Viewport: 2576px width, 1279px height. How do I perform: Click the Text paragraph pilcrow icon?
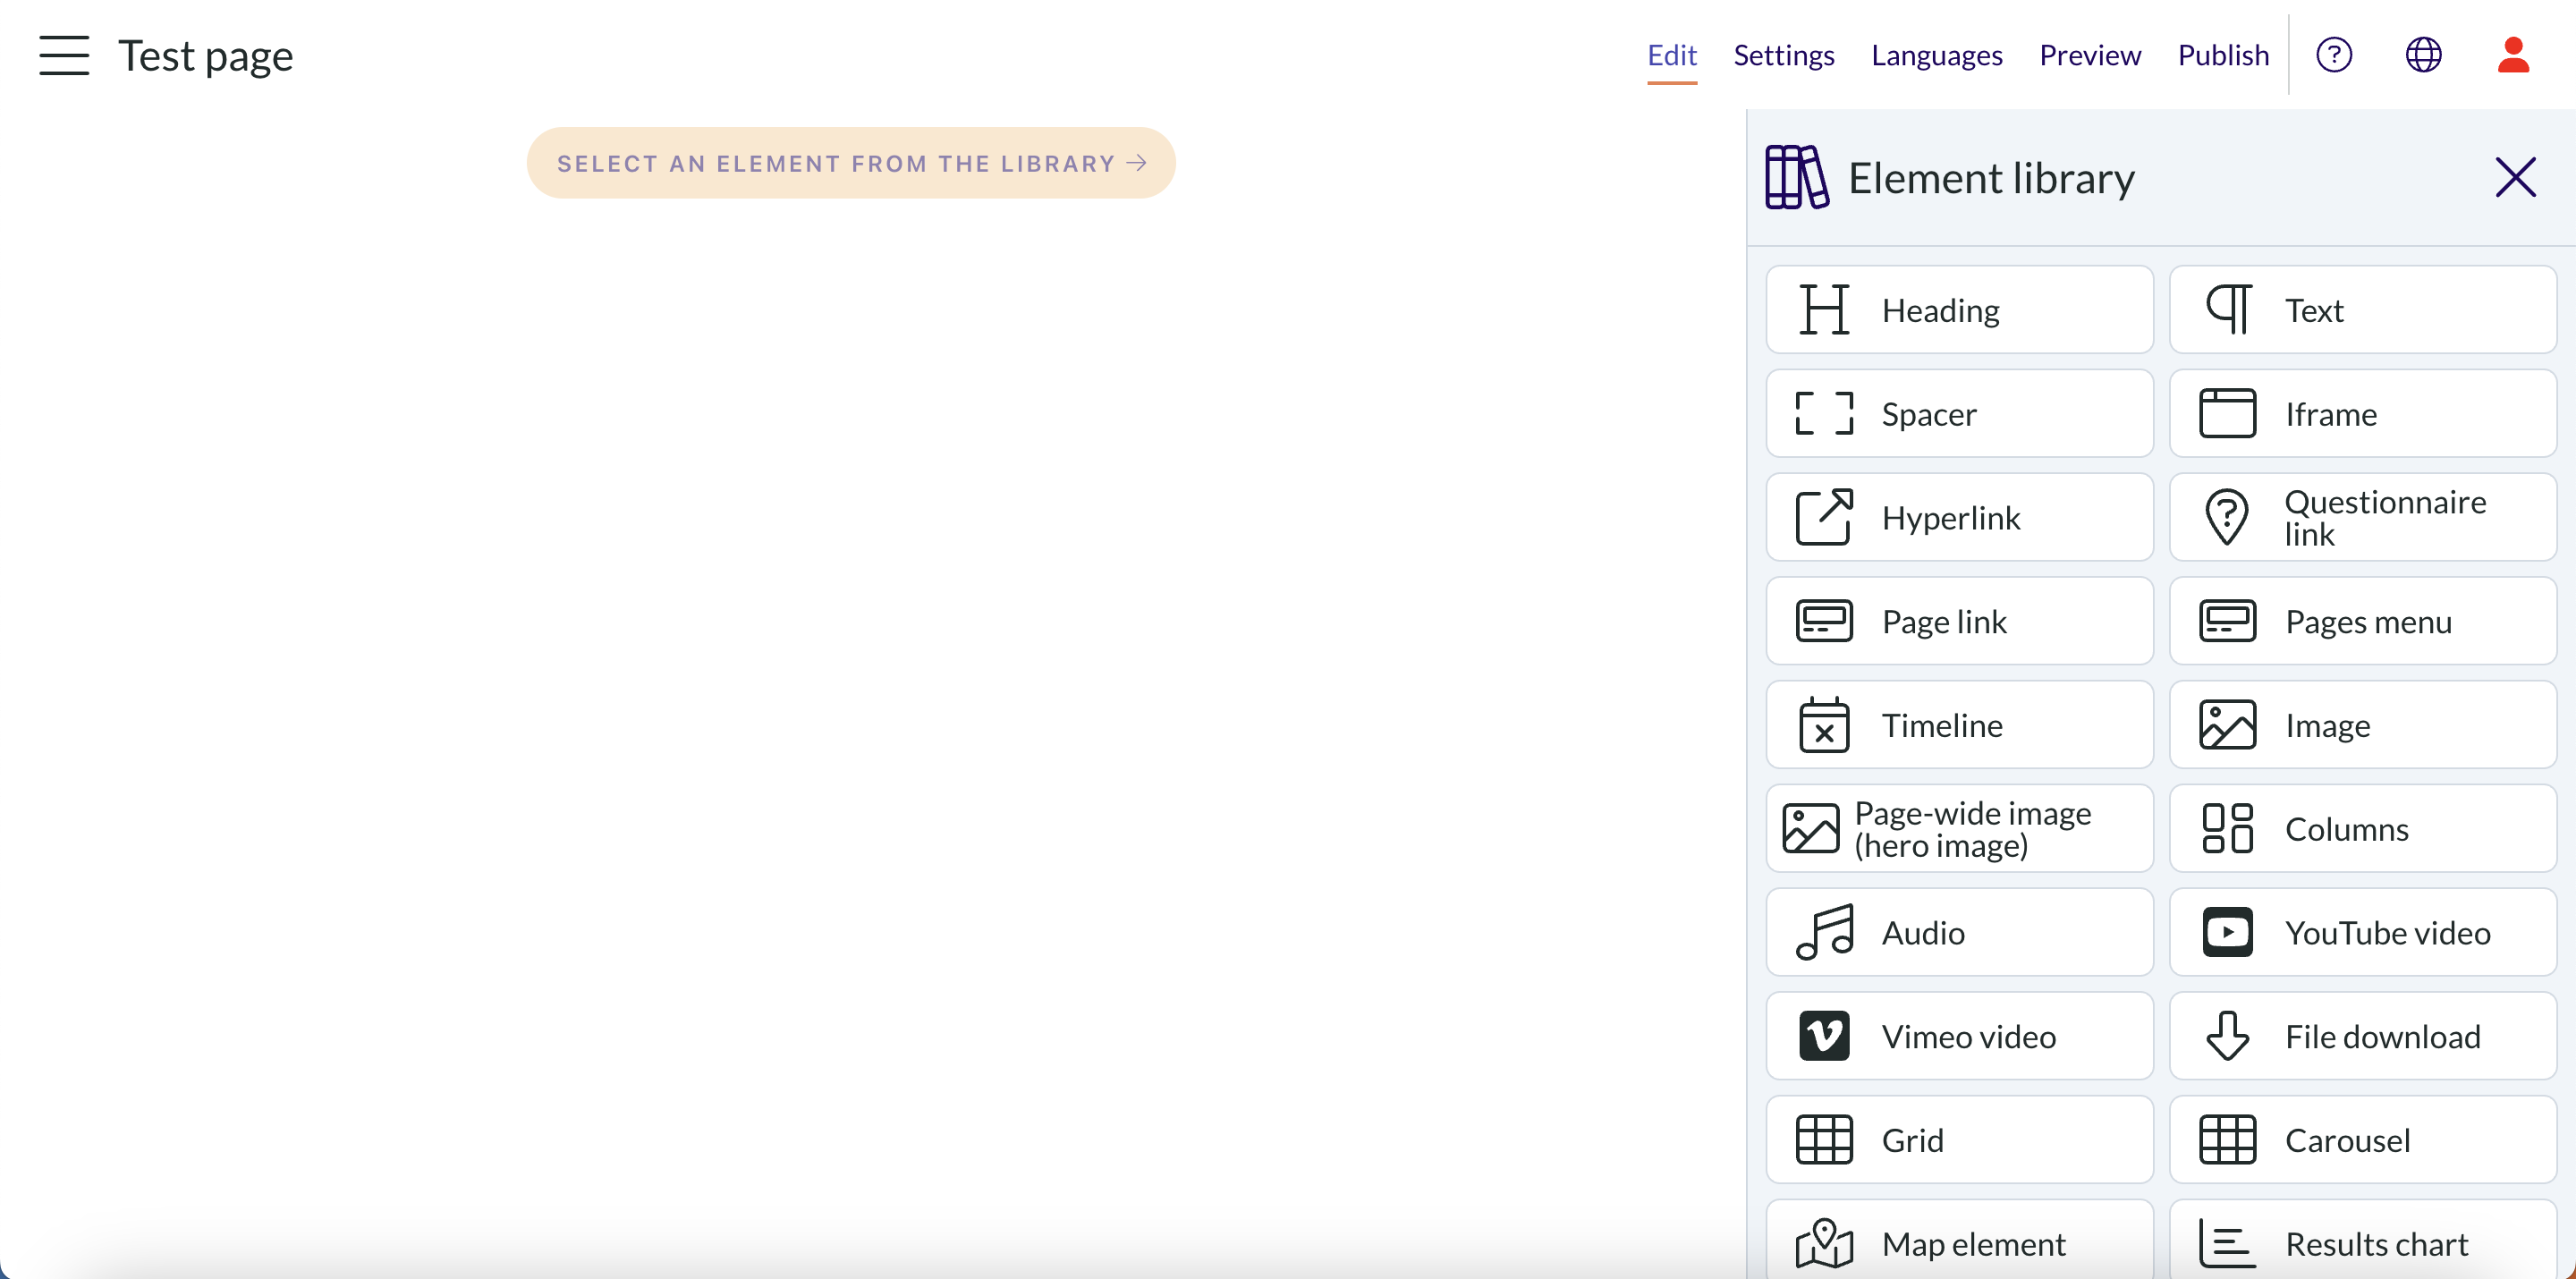(x=2227, y=309)
